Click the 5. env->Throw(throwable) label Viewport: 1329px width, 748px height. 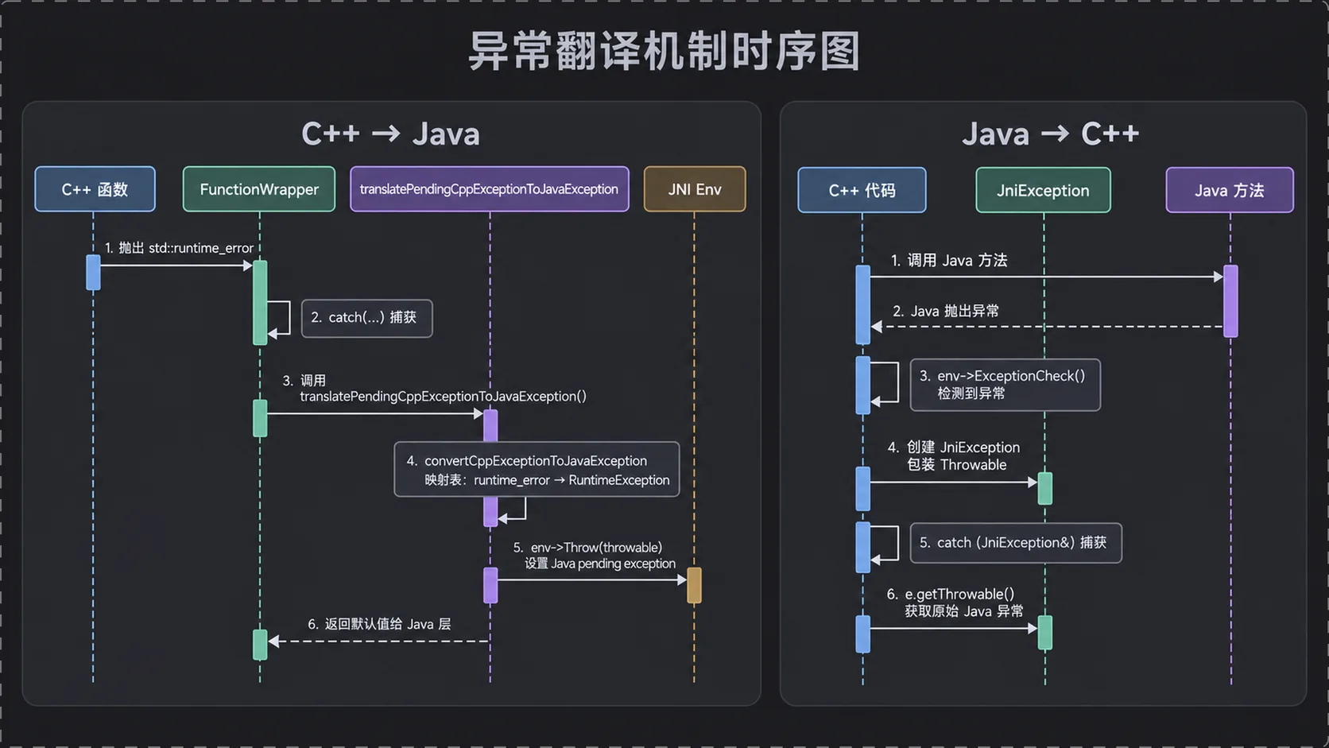tap(594, 556)
